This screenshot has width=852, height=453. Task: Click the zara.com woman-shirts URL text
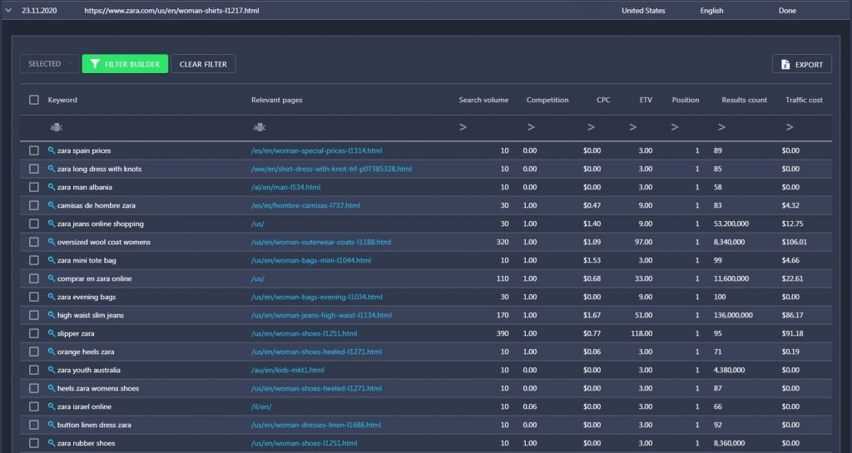[x=171, y=10]
